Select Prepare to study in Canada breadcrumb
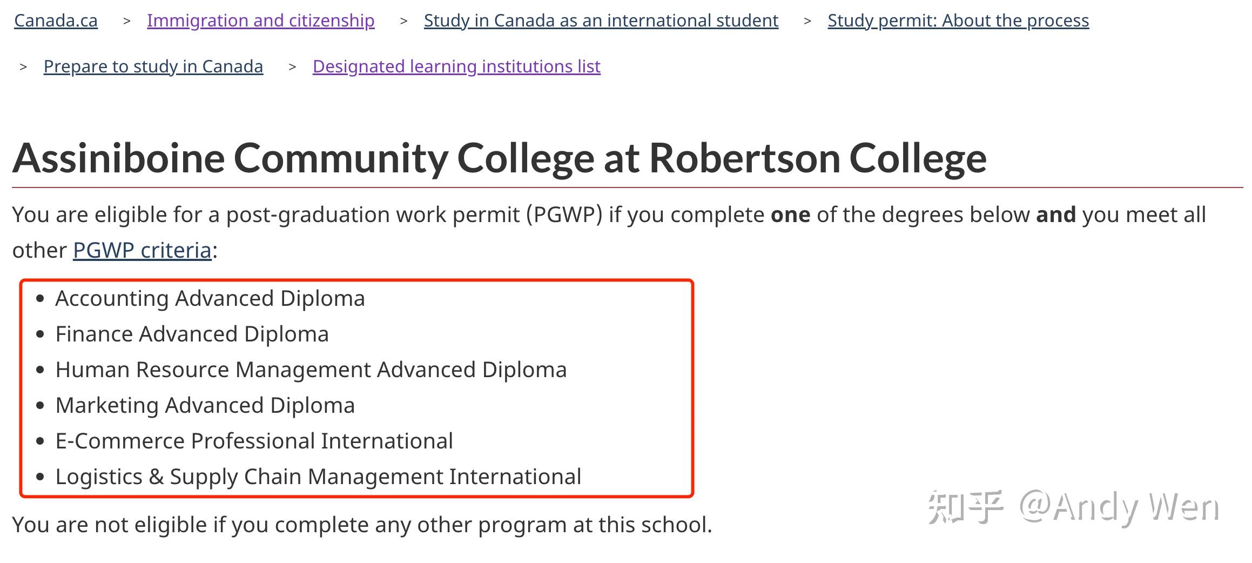This screenshot has height=563, width=1252. [153, 66]
